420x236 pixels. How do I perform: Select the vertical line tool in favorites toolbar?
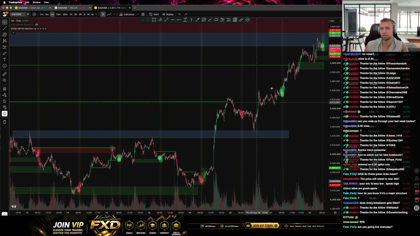pyautogui.click(x=191, y=20)
